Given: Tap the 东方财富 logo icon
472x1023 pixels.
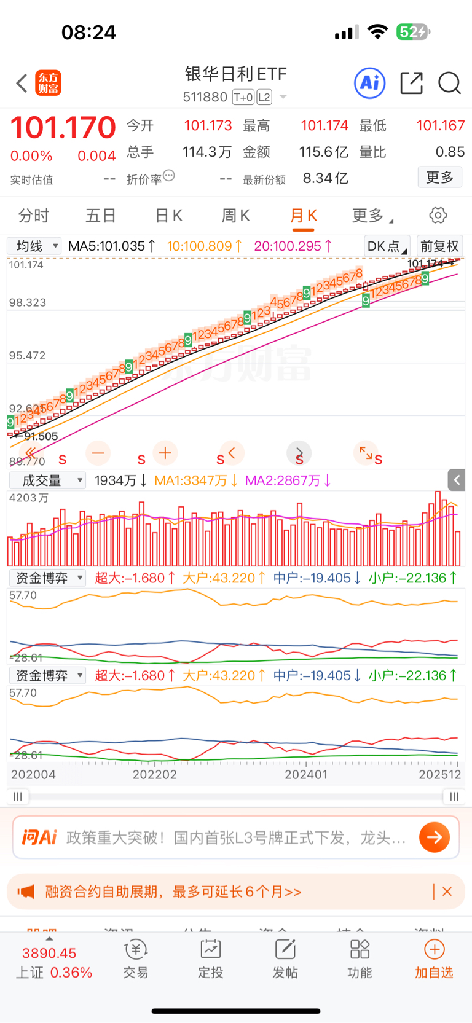Looking at the screenshot, I should (x=49, y=83).
